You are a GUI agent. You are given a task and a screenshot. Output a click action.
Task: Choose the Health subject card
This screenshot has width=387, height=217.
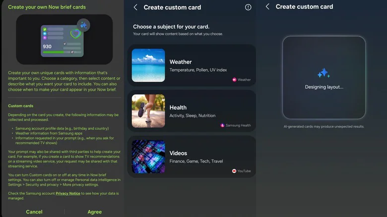click(192, 111)
